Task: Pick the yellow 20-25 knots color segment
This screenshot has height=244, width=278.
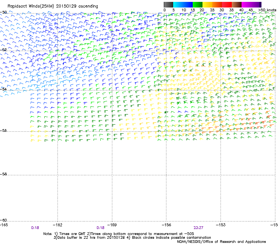Action: [207, 5]
